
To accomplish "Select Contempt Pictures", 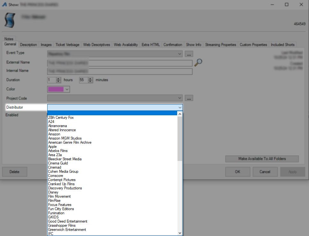I will pos(112,180).
